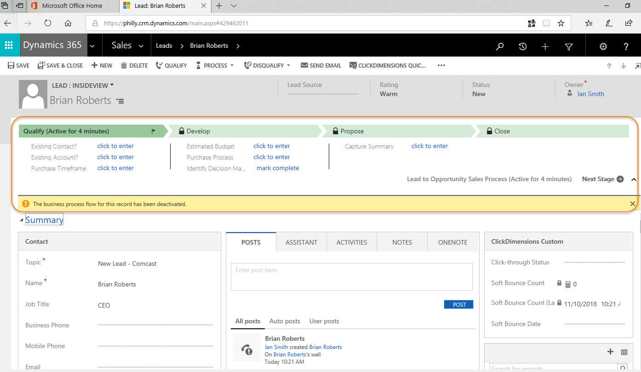Open the settings gear icon
Viewport: 641px width, 372px height.
pyautogui.click(x=603, y=46)
